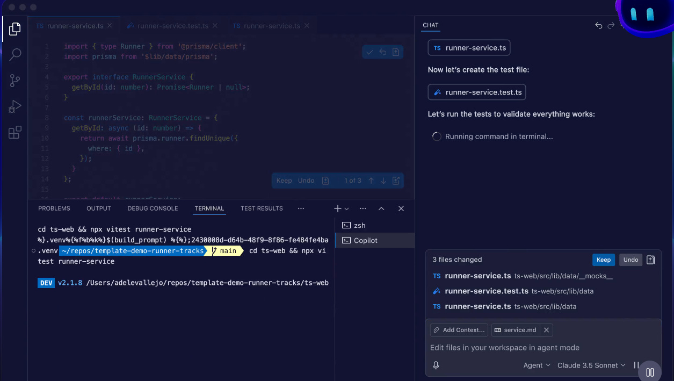Undo the chat edit using the back arrow
The height and width of the screenshot is (381, 674).
click(x=598, y=25)
